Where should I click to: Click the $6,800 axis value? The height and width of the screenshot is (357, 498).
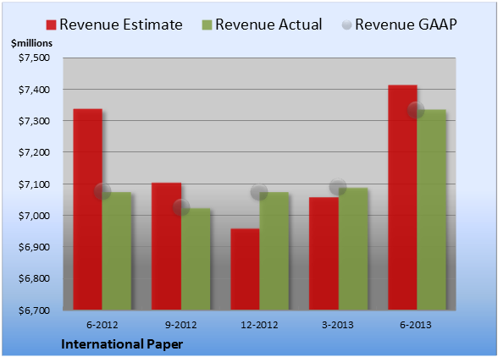coord(34,278)
